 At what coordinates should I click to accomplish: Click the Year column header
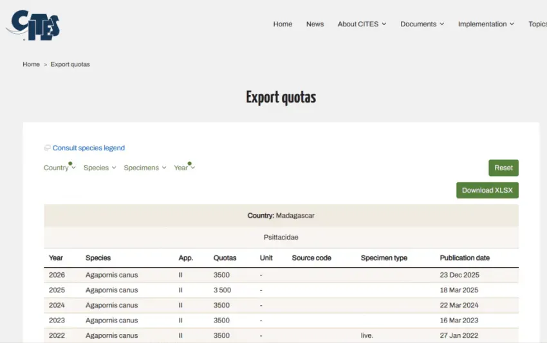56,258
